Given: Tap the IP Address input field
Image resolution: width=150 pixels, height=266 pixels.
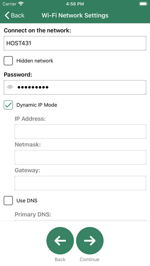Looking at the screenshot, I should 80,131.
